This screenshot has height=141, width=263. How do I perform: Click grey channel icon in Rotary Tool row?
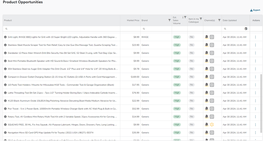click(x=212, y=117)
